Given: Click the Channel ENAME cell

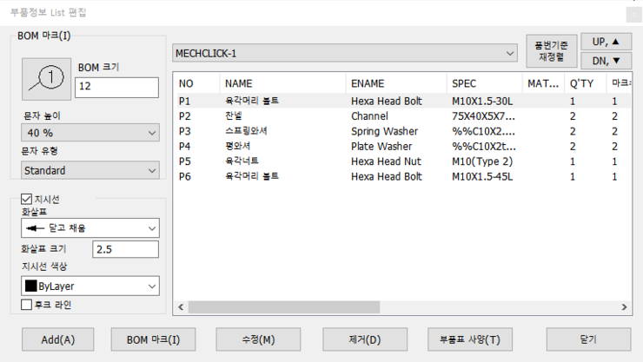Looking at the screenshot, I should tap(369, 116).
